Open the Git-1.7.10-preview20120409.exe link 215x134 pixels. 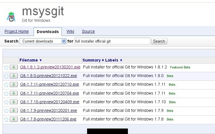point(50,102)
